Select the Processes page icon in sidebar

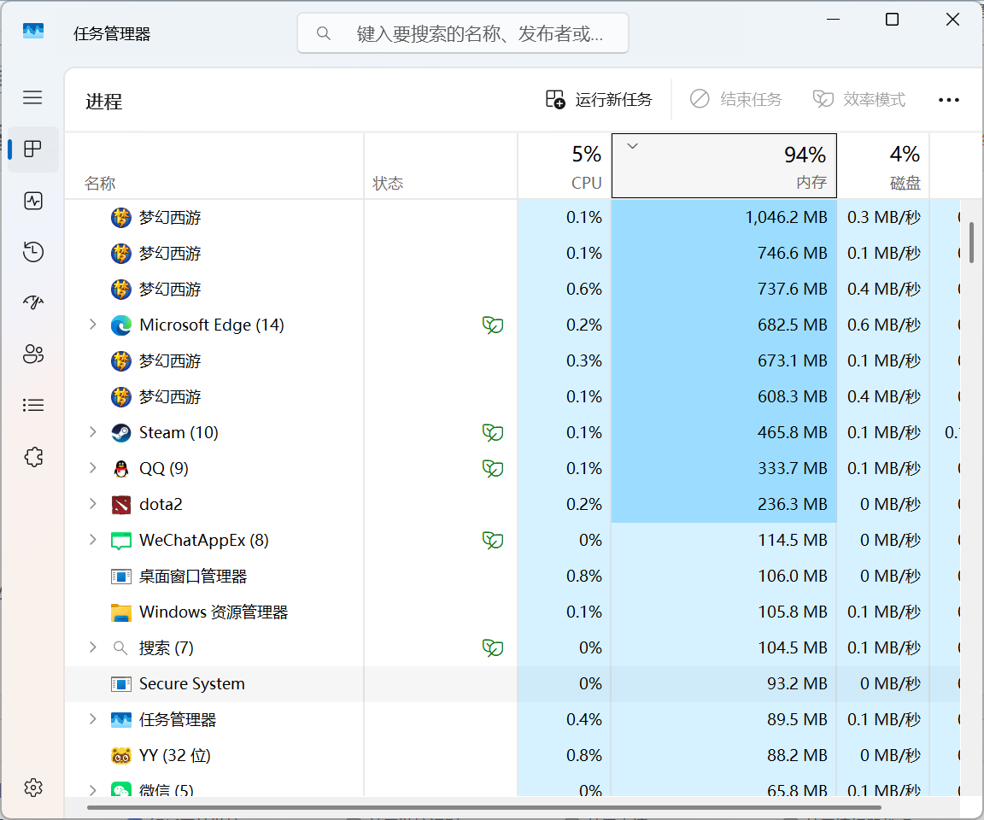pos(33,149)
